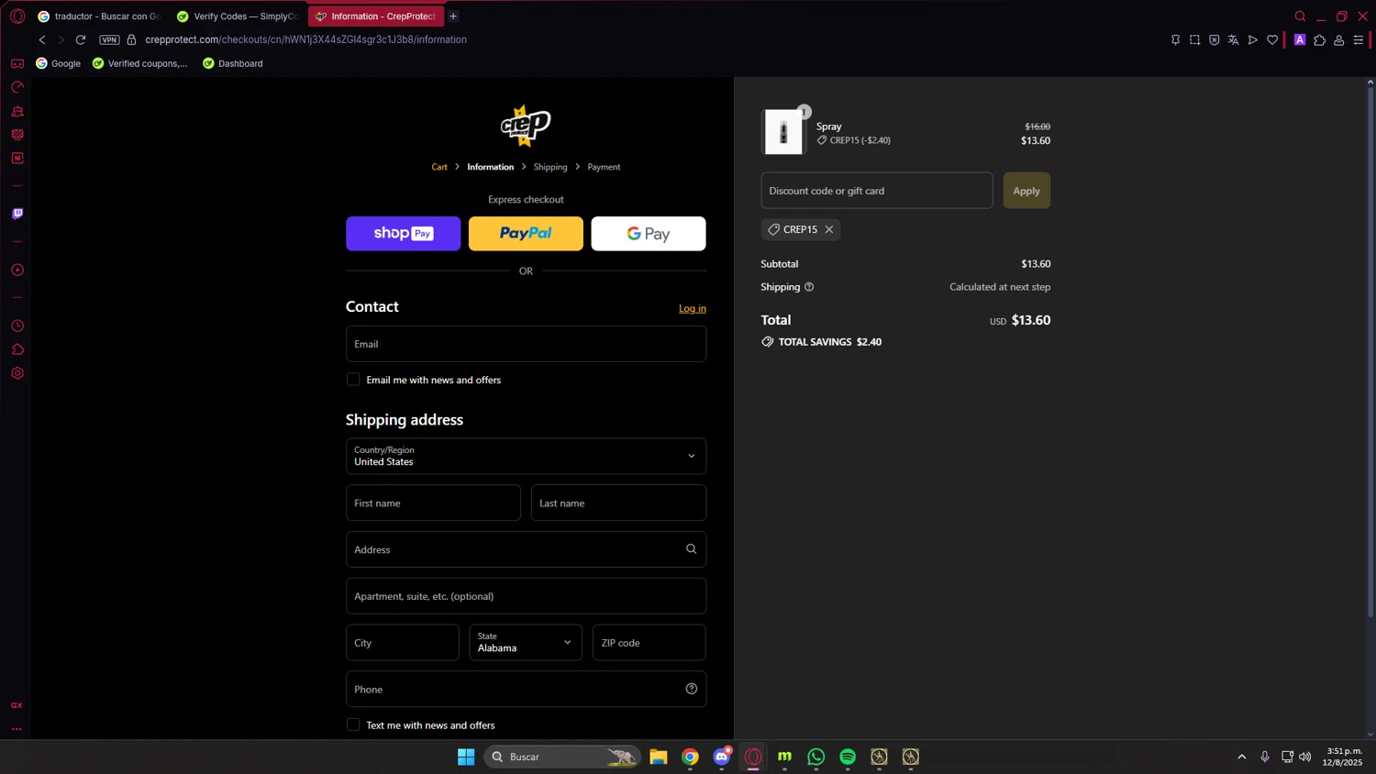Open the Dashboard bookmark
This screenshot has height=774, width=1376.
pyautogui.click(x=232, y=63)
